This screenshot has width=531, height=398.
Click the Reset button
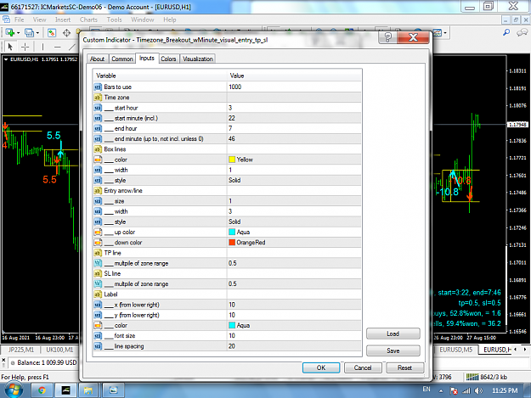(x=404, y=367)
